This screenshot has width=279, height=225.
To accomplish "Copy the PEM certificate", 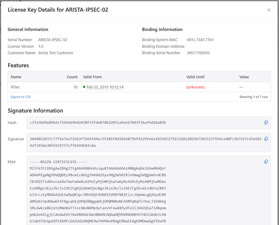I will 266,162.
